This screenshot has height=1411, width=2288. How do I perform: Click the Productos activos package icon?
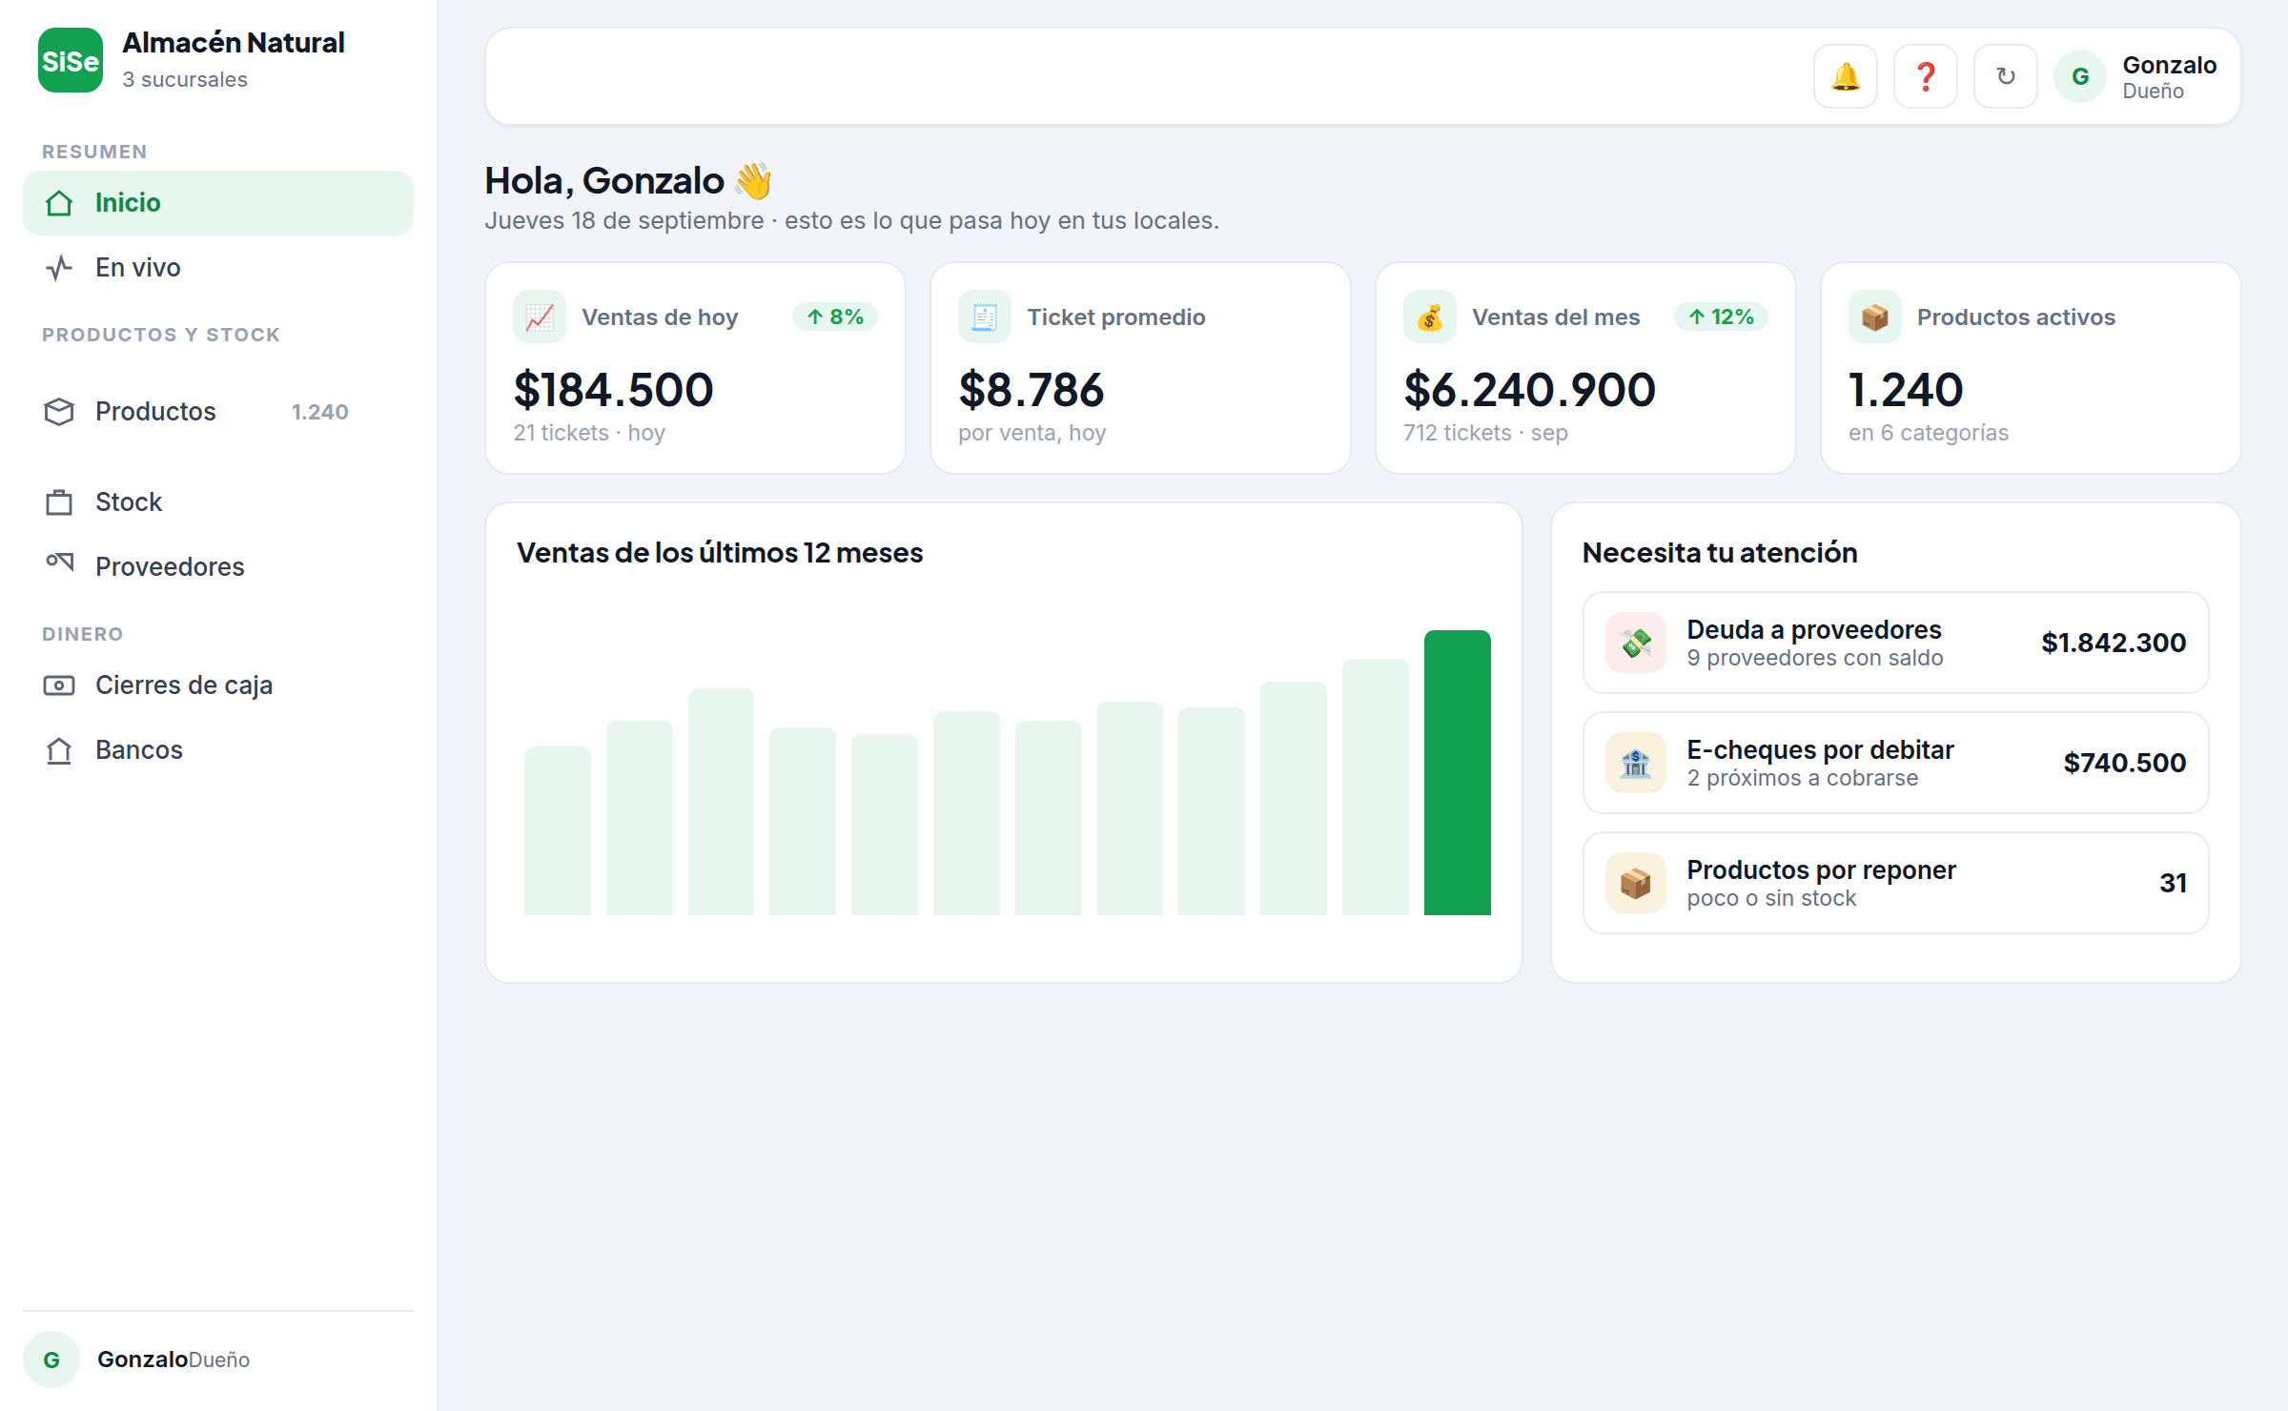(x=1875, y=317)
